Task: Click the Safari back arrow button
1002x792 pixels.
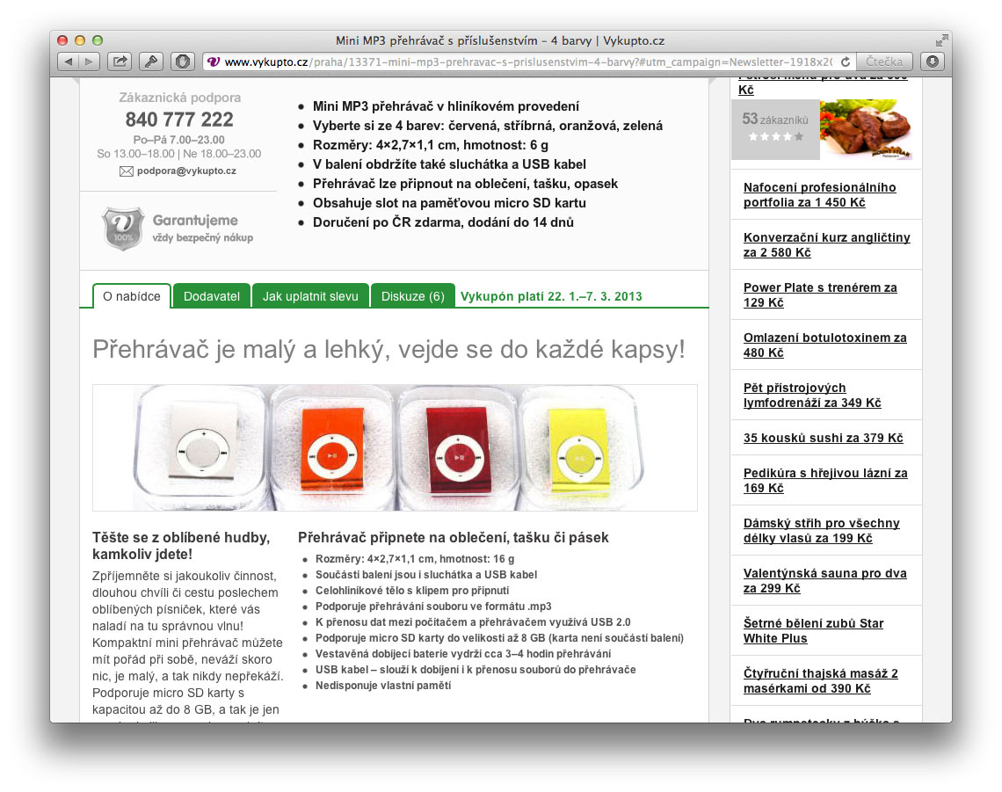Action: 69,62
